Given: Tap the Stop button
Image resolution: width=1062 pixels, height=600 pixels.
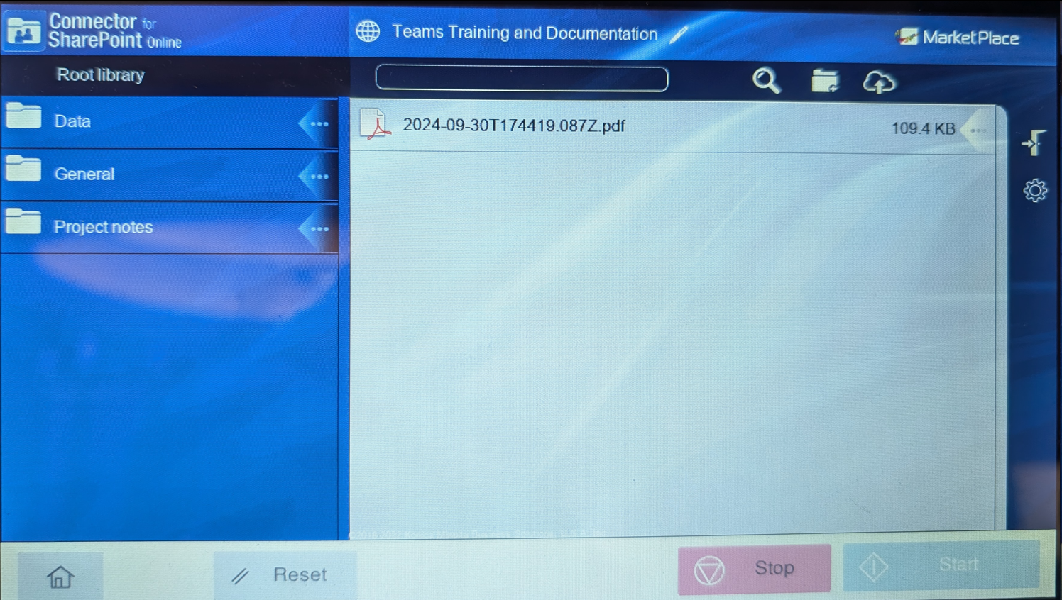Looking at the screenshot, I should coord(754,569).
